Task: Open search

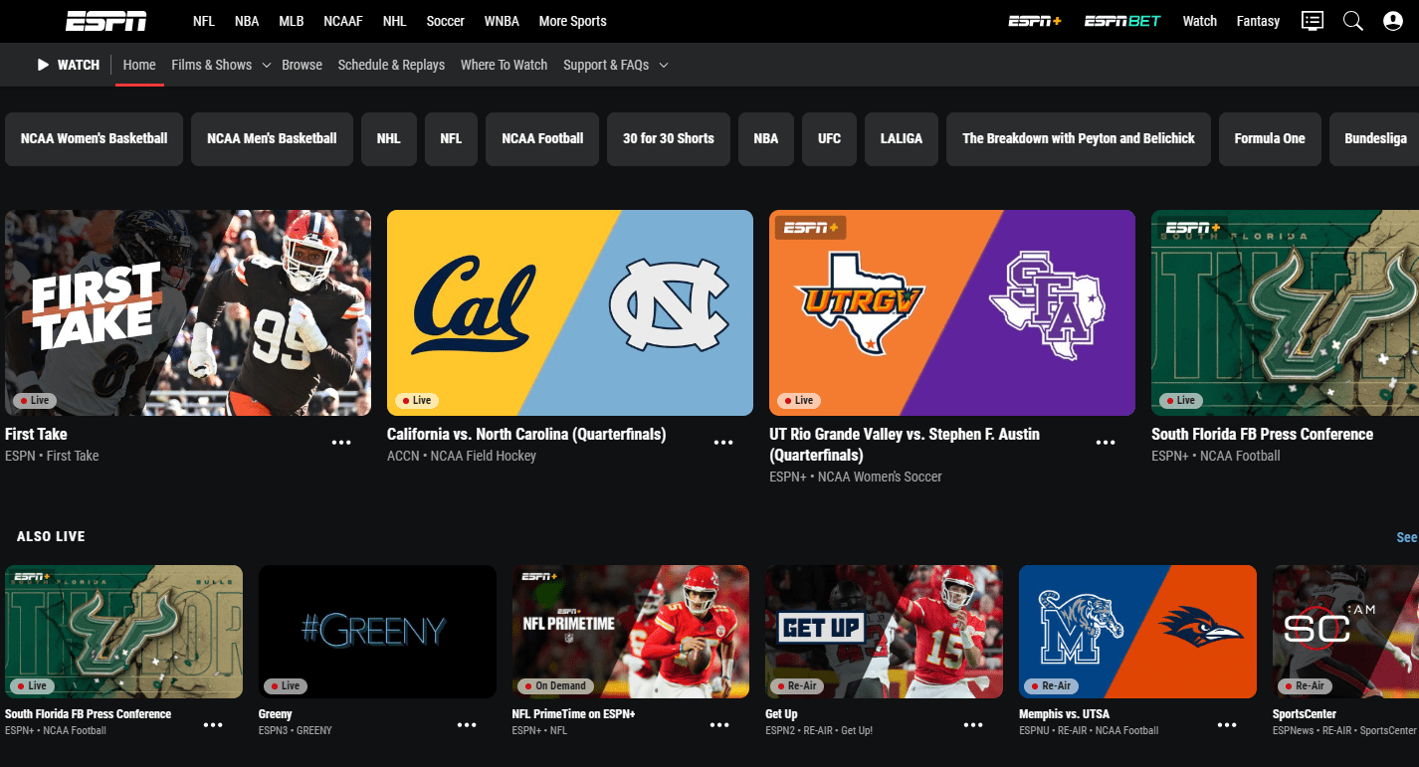Action: [1352, 20]
